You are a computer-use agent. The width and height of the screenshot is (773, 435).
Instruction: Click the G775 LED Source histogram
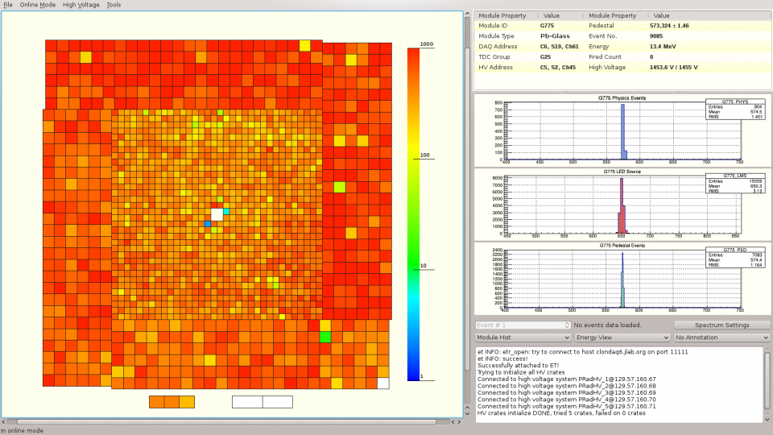click(x=623, y=205)
